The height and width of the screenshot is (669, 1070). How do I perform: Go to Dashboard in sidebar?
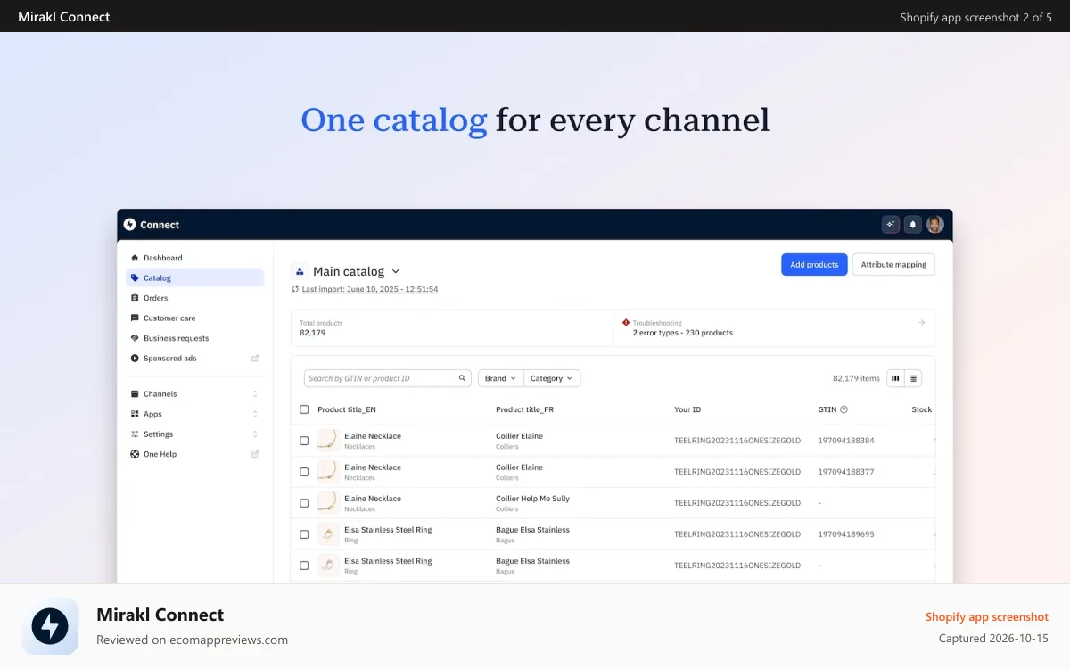coord(195,258)
